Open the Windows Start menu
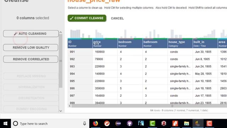This screenshot has height=128, width=227. click(x=6, y=123)
